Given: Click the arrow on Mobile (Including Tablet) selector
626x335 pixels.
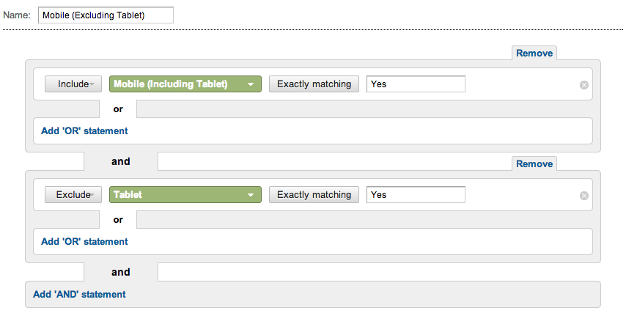Looking at the screenshot, I should click(x=251, y=84).
